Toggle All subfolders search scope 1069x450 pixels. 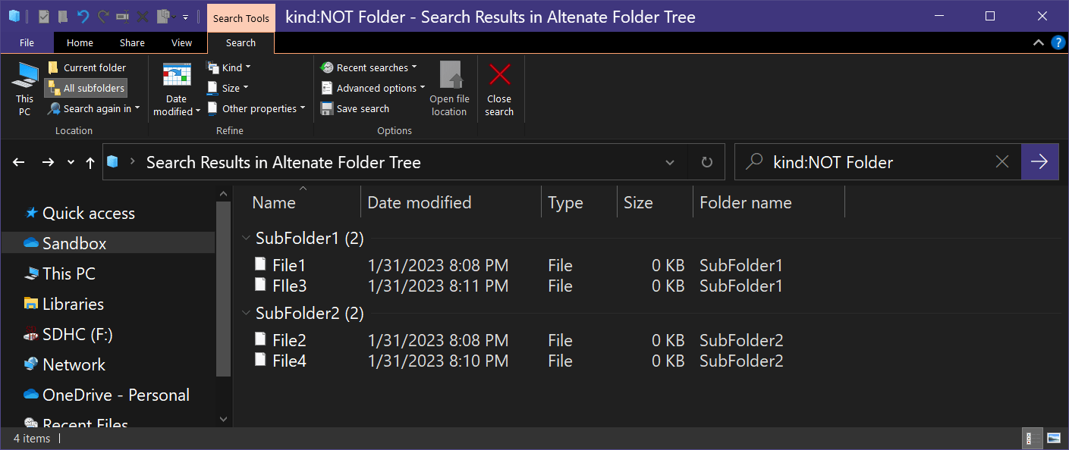tap(86, 88)
